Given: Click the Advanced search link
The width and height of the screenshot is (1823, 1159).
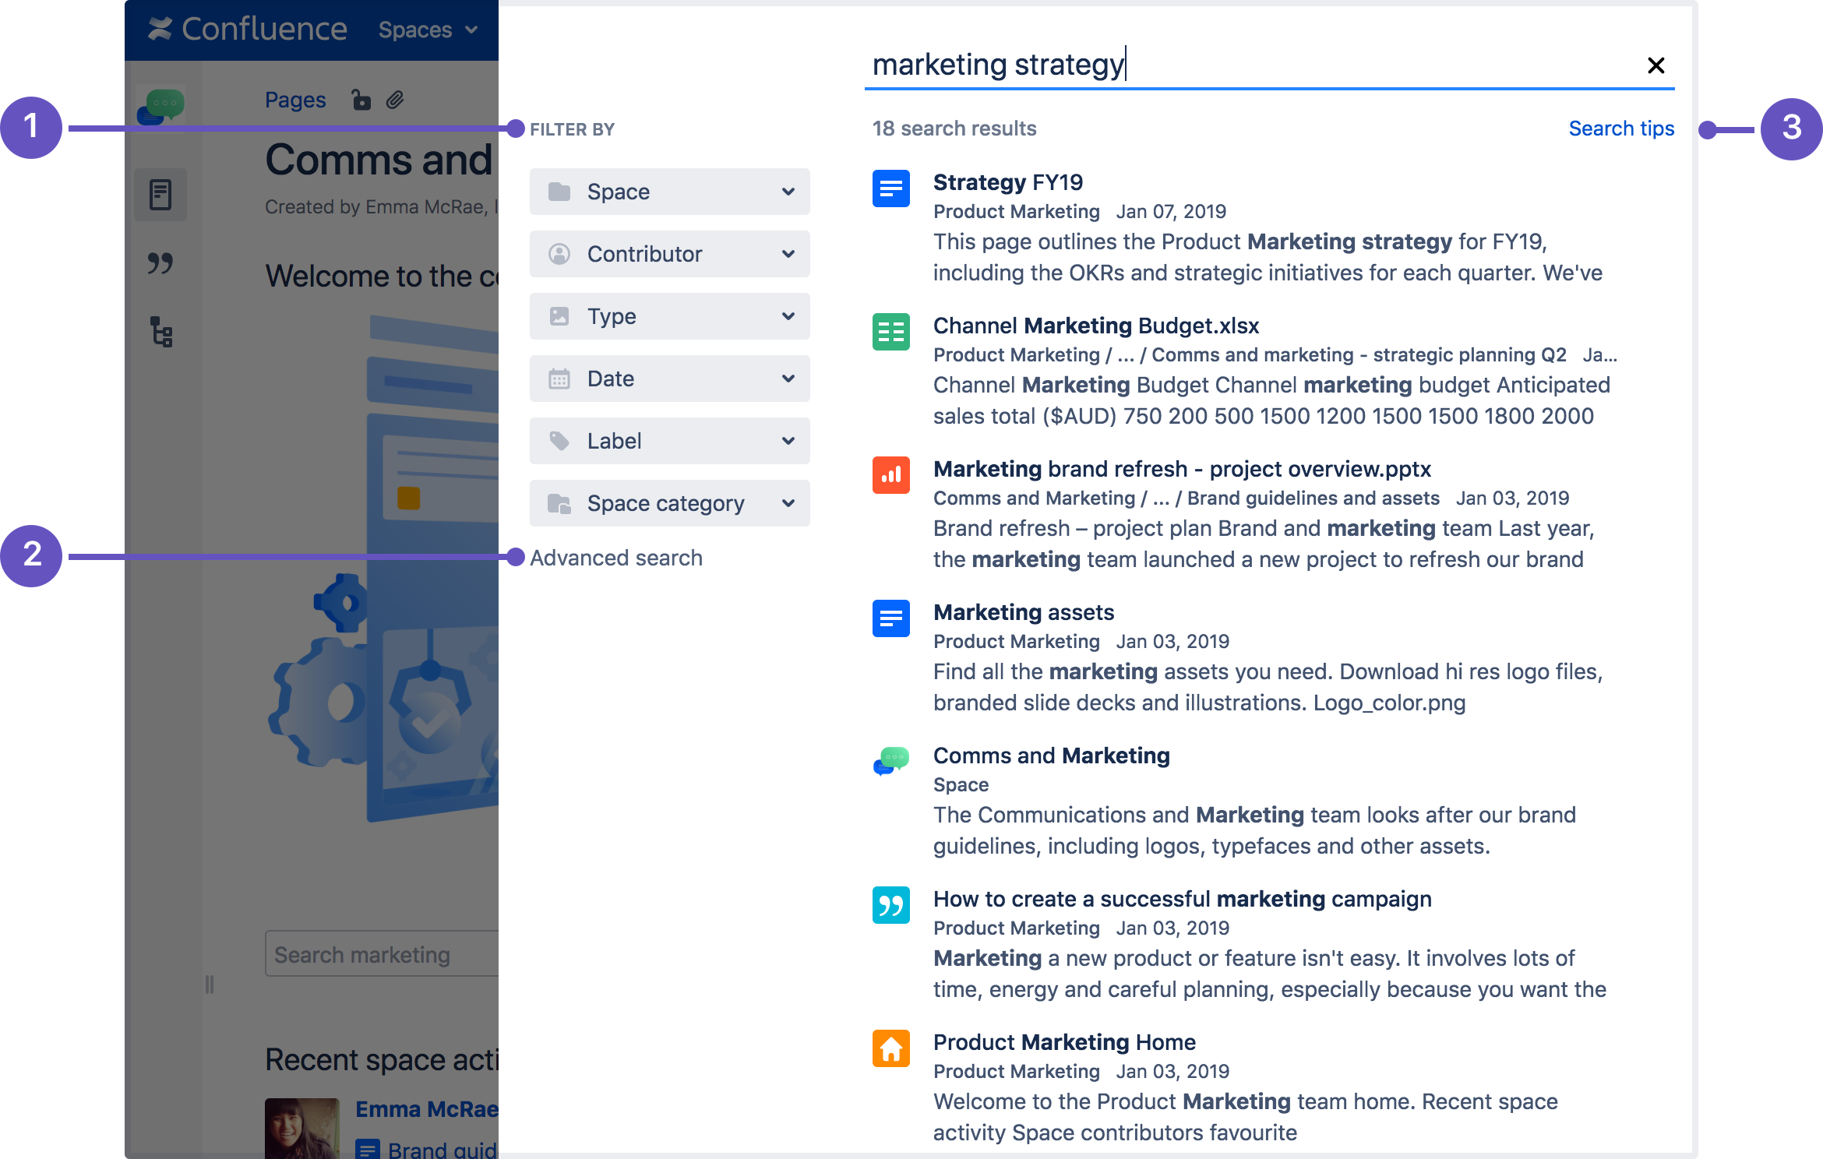Looking at the screenshot, I should pos(615,558).
